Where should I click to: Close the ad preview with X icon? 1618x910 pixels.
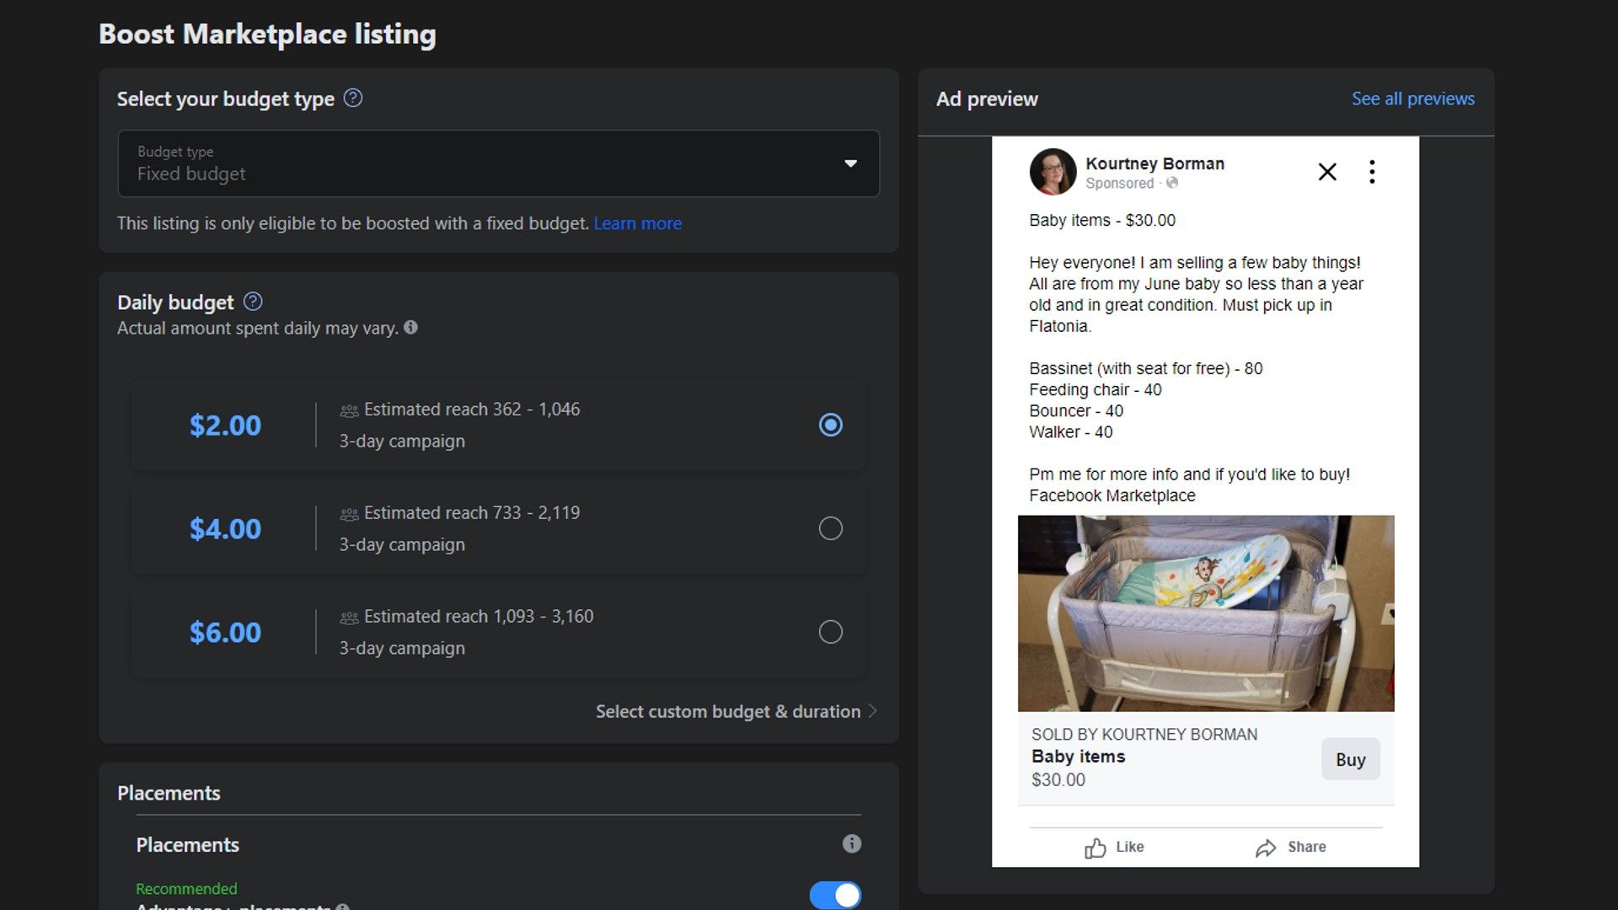coord(1327,172)
